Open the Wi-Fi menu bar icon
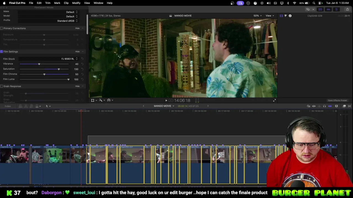The height and width of the screenshot is (198, 353). tap(295, 3)
